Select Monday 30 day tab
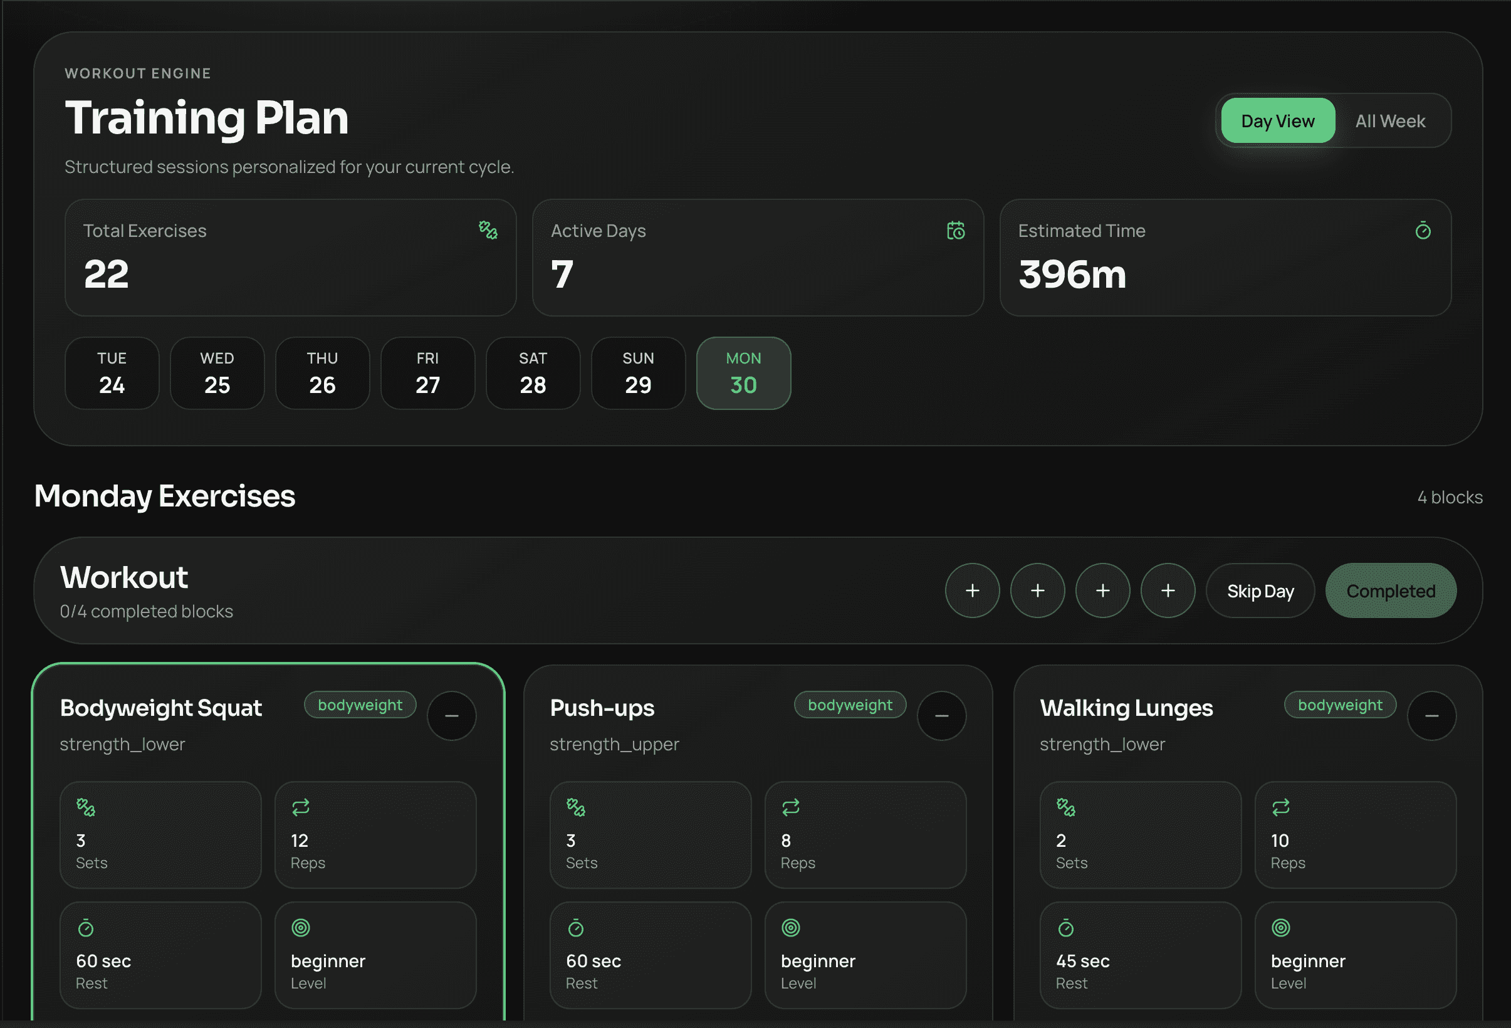The image size is (1511, 1028). tap(743, 373)
